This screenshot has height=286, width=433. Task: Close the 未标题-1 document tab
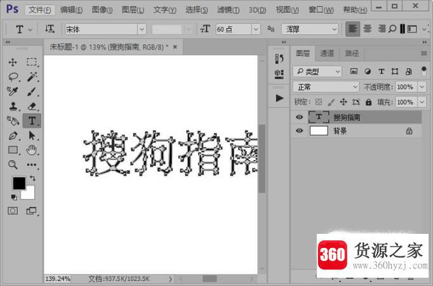(175, 47)
